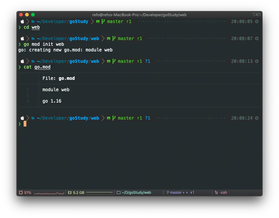279x218 pixels.
Task: Place cursor at the orange prompt cursor block
Action: pos(25,124)
